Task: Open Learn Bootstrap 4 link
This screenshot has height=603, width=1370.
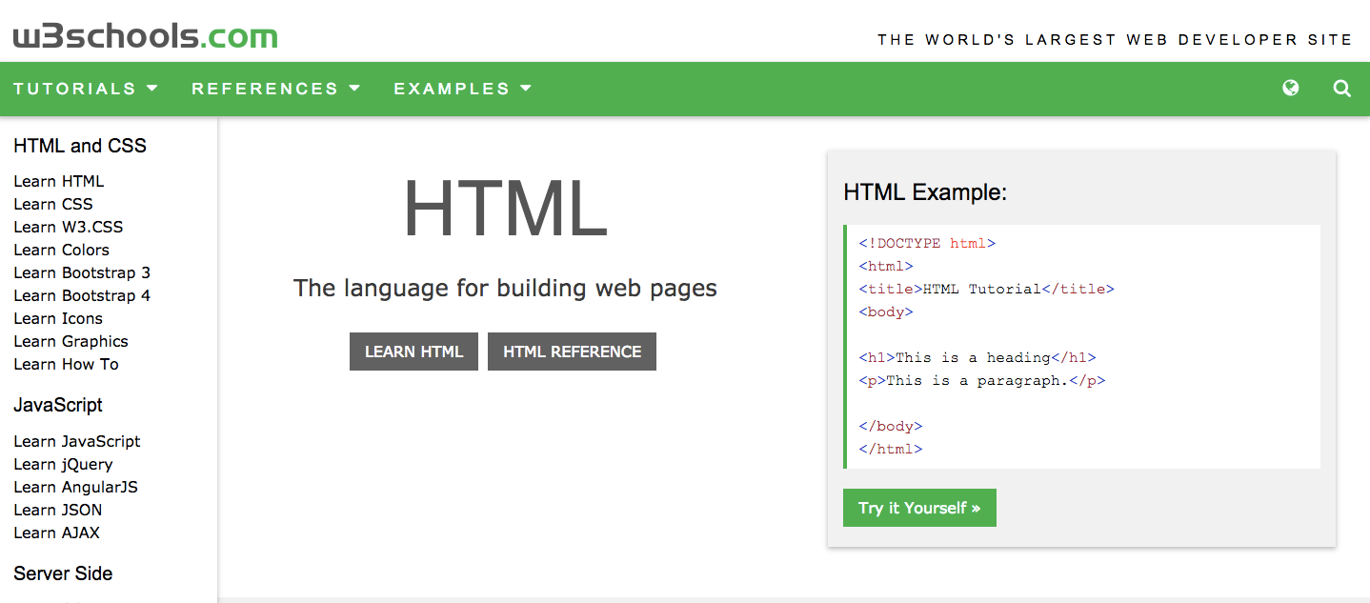Action: (x=82, y=295)
